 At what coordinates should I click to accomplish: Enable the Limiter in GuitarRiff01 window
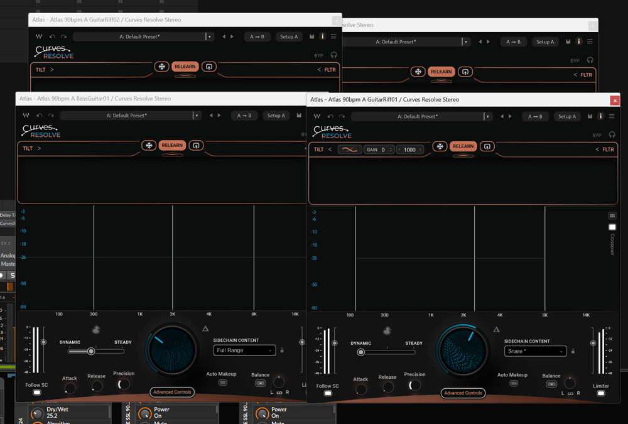pyautogui.click(x=601, y=393)
